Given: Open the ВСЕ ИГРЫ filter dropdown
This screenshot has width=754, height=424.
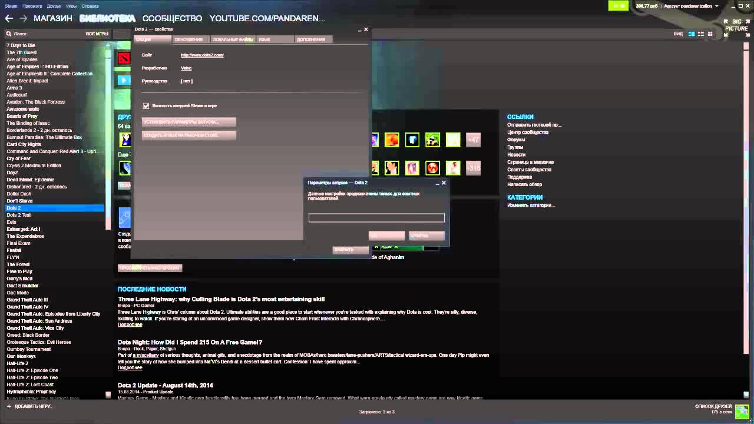Looking at the screenshot, I should (x=97, y=34).
